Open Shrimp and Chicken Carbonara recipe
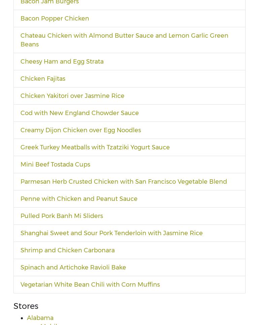This screenshot has width=259, height=325. [67, 250]
